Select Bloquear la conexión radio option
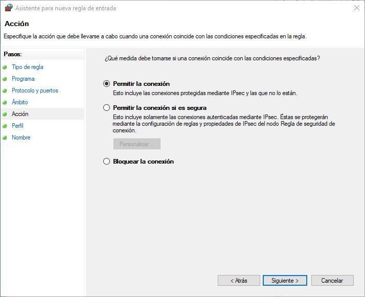Image resolution: width=365 pixels, height=297 pixels. pos(107,162)
